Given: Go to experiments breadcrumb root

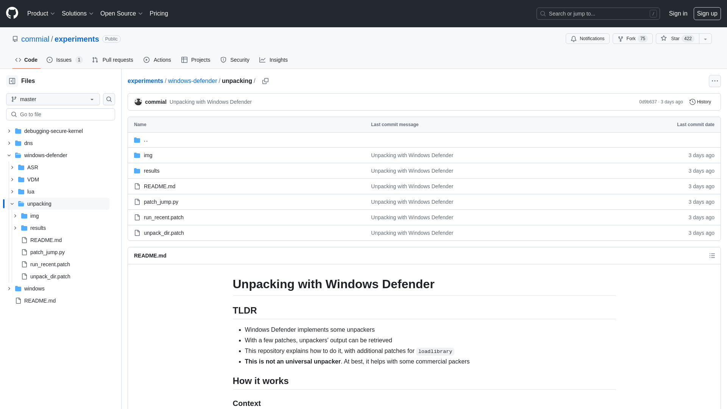Looking at the screenshot, I should coord(145,81).
